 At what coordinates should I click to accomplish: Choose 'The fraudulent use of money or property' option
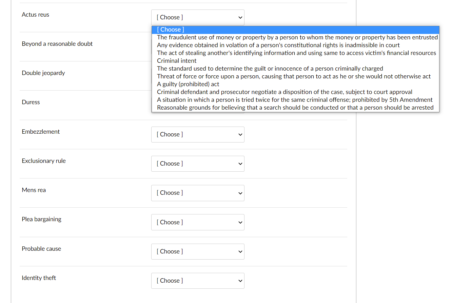point(295,37)
